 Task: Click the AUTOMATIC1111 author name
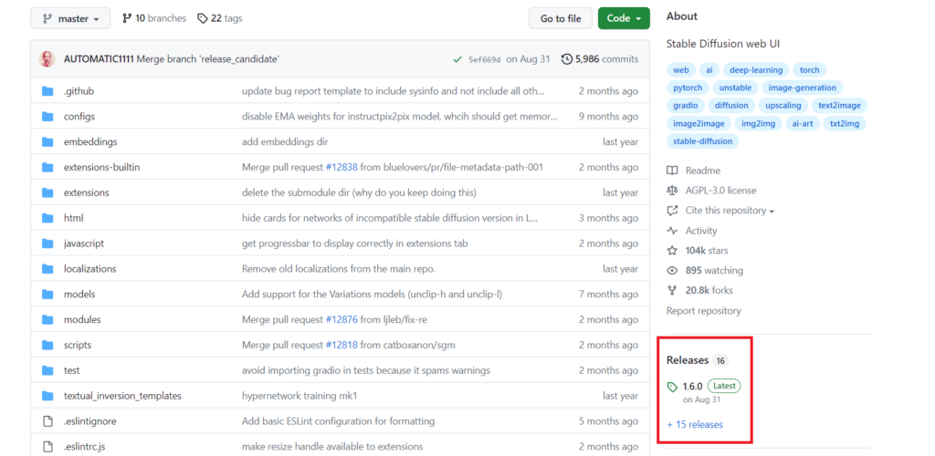(99, 59)
